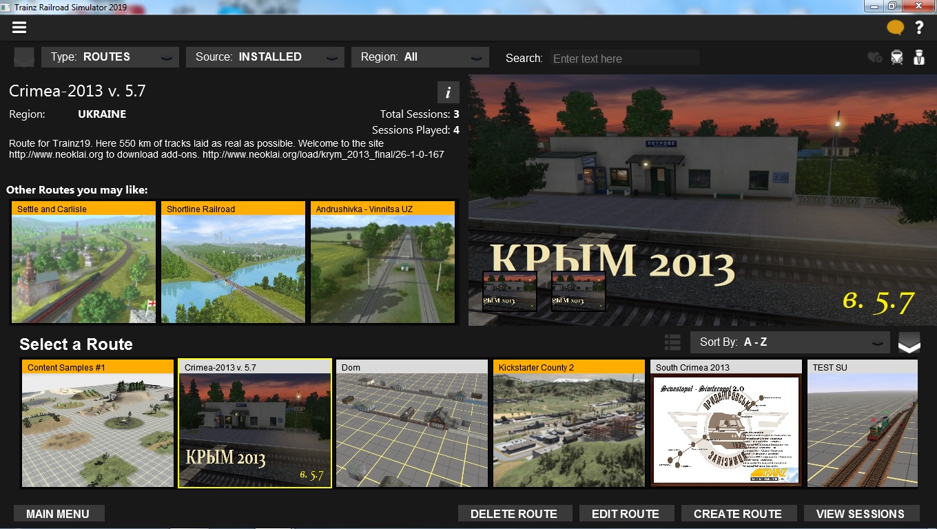Image resolution: width=937 pixels, height=529 pixels.
Task: Select the Crimea-2013 v. 5.7 route tile
Action: [255, 423]
